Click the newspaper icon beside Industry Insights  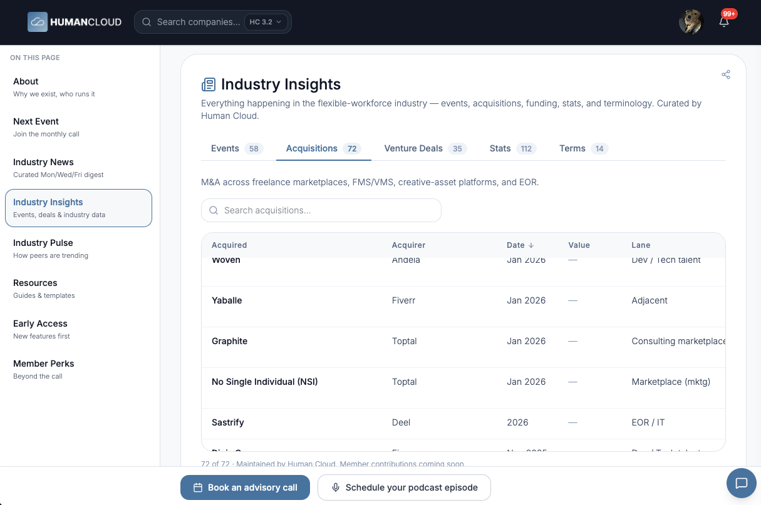208,84
